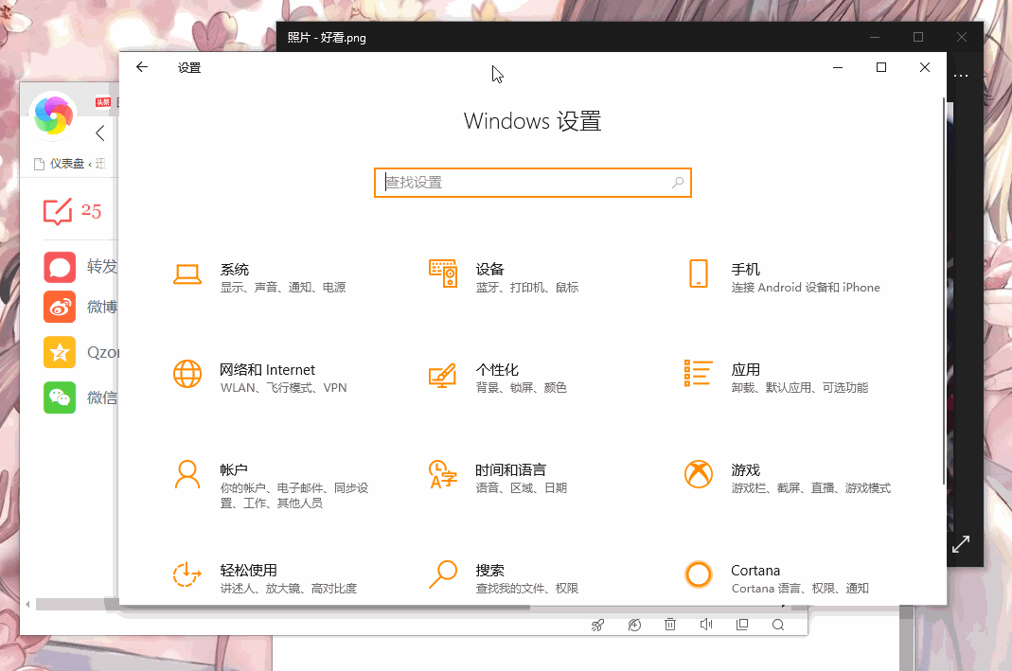
Task: Click the volume icon in Photos toolbar
Action: point(705,625)
